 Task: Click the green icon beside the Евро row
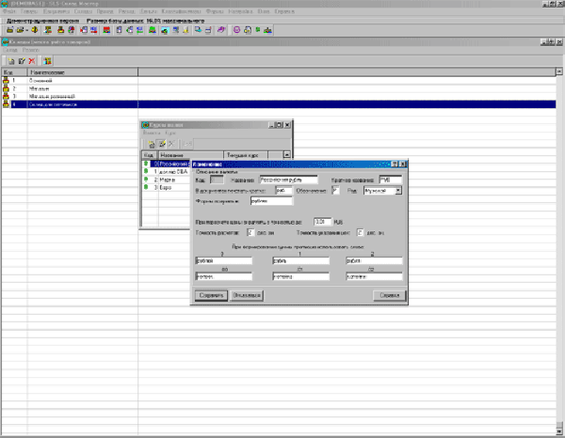(x=146, y=187)
